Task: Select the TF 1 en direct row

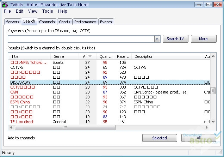Action: coord(110,122)
